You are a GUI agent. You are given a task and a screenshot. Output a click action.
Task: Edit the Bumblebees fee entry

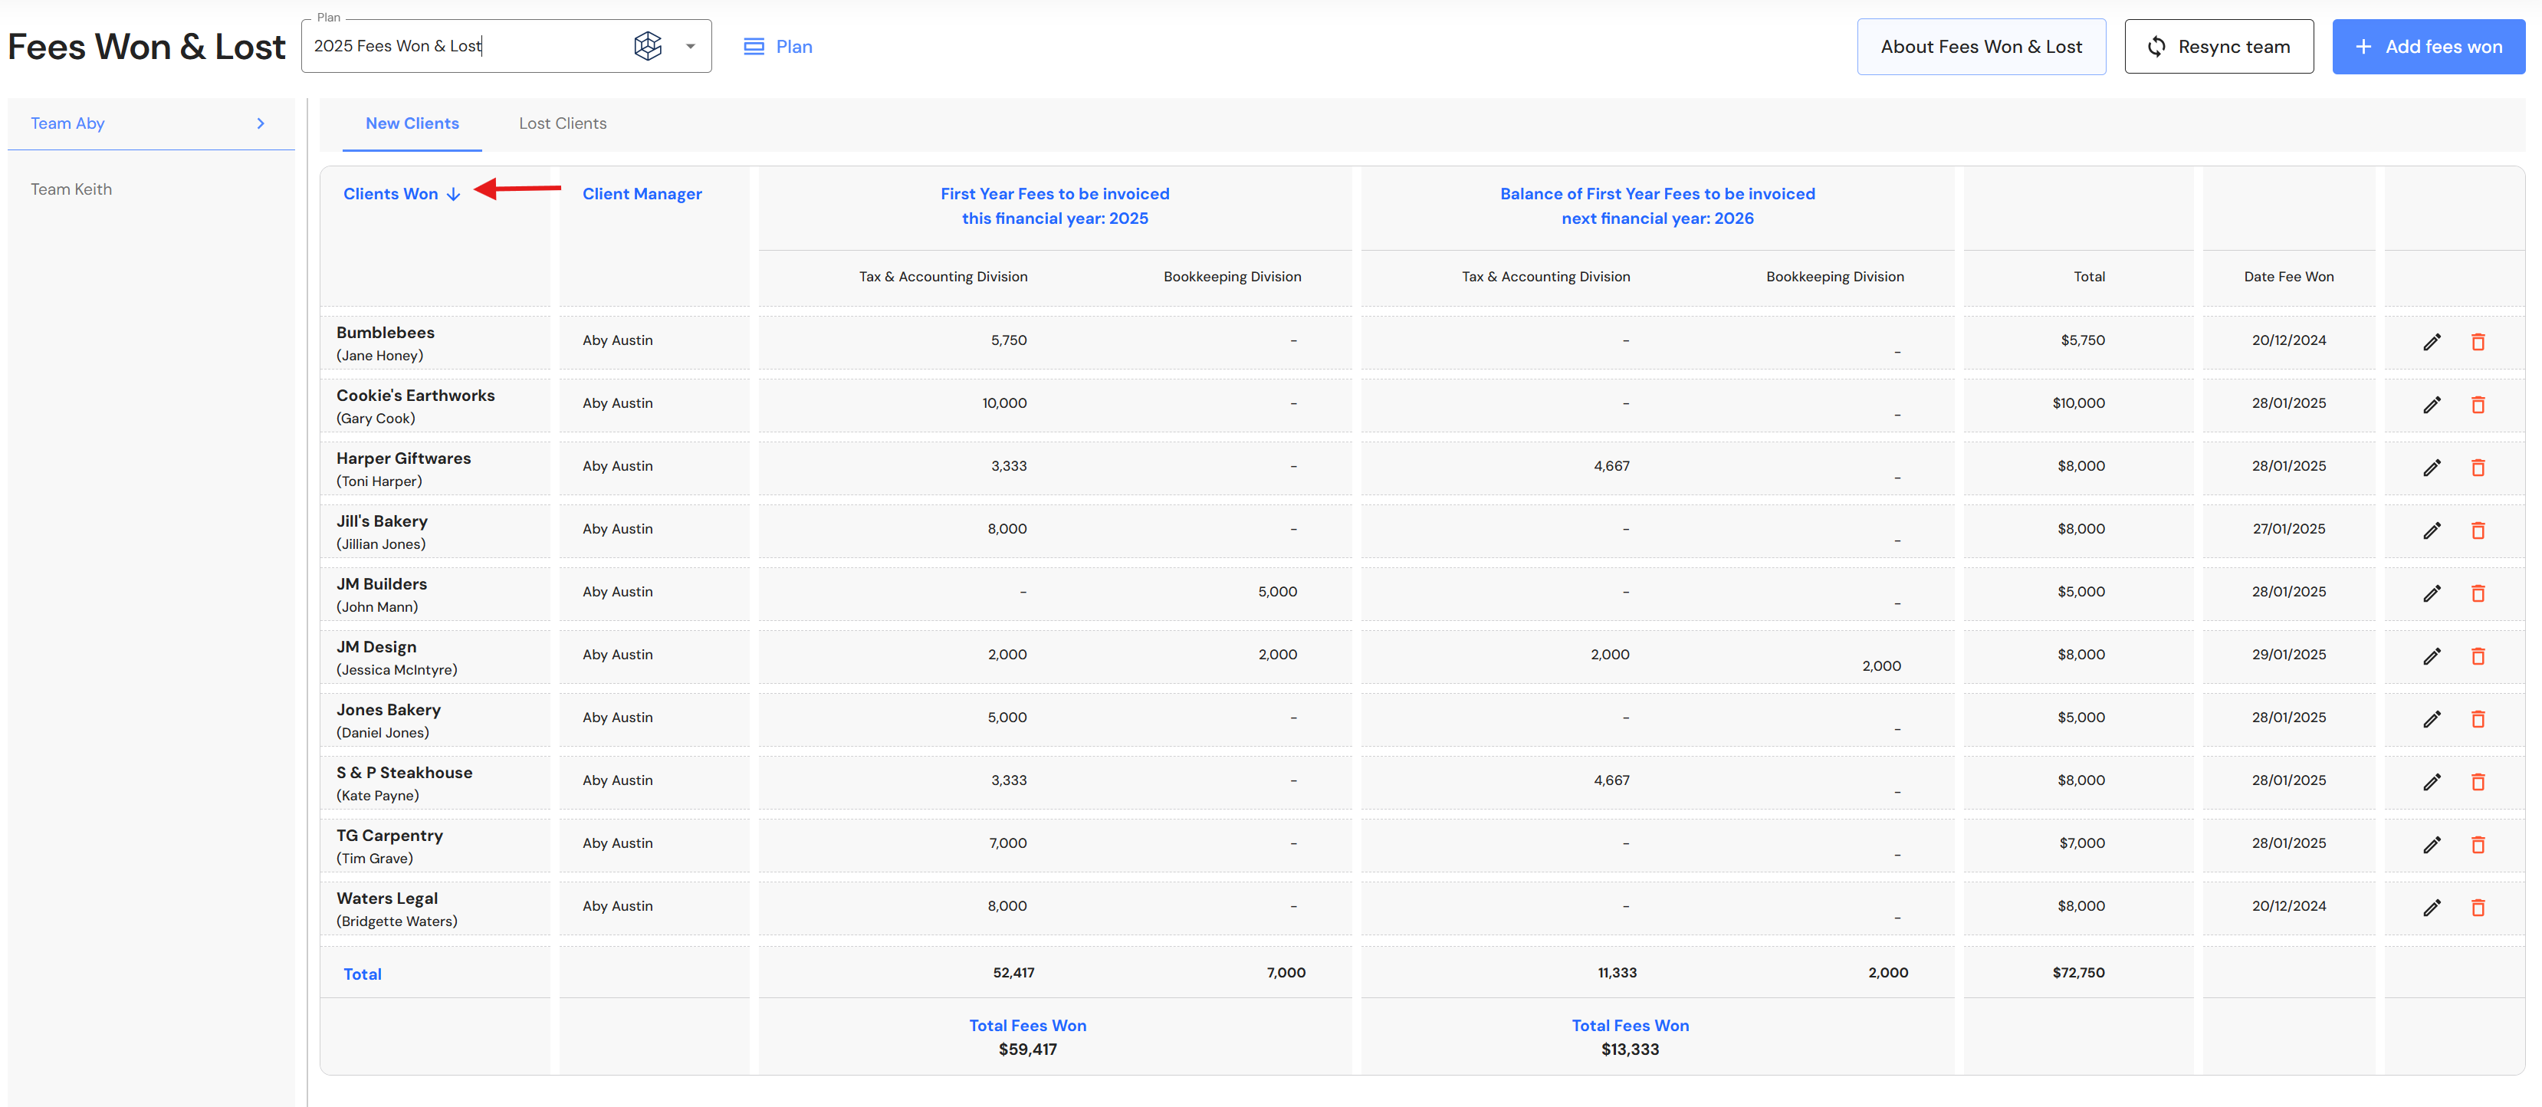point(2432,341)
